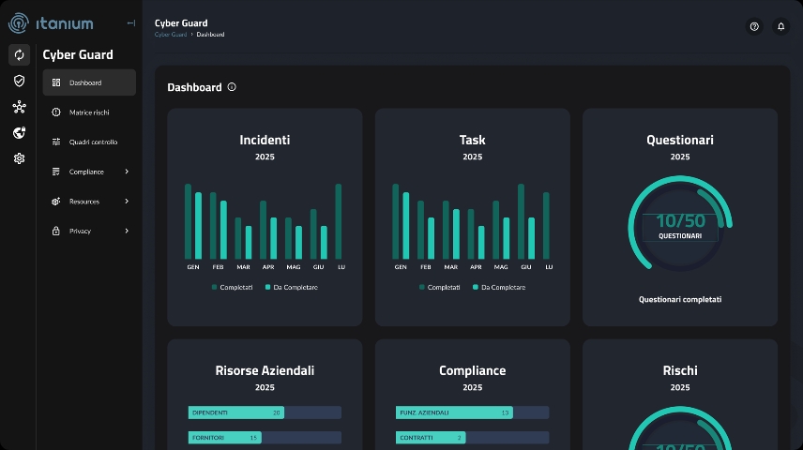The height and width of the screenshot is (450, 803).
Task: Open the globe security icon in rail
Action: pos(19,133)
